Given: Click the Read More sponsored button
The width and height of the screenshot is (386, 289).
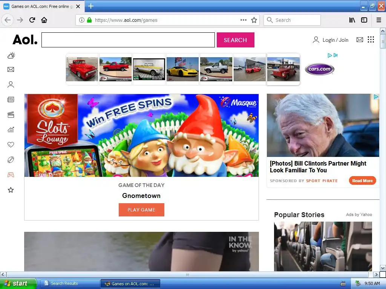Looking at the screenshot, I should (x=362, y=181).
